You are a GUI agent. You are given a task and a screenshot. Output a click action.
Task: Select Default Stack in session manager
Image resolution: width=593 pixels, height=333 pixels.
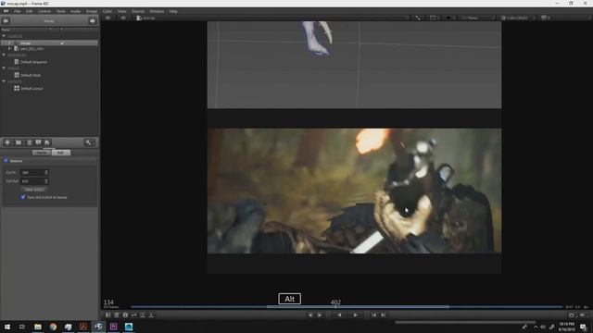click(x=31, y=75)
